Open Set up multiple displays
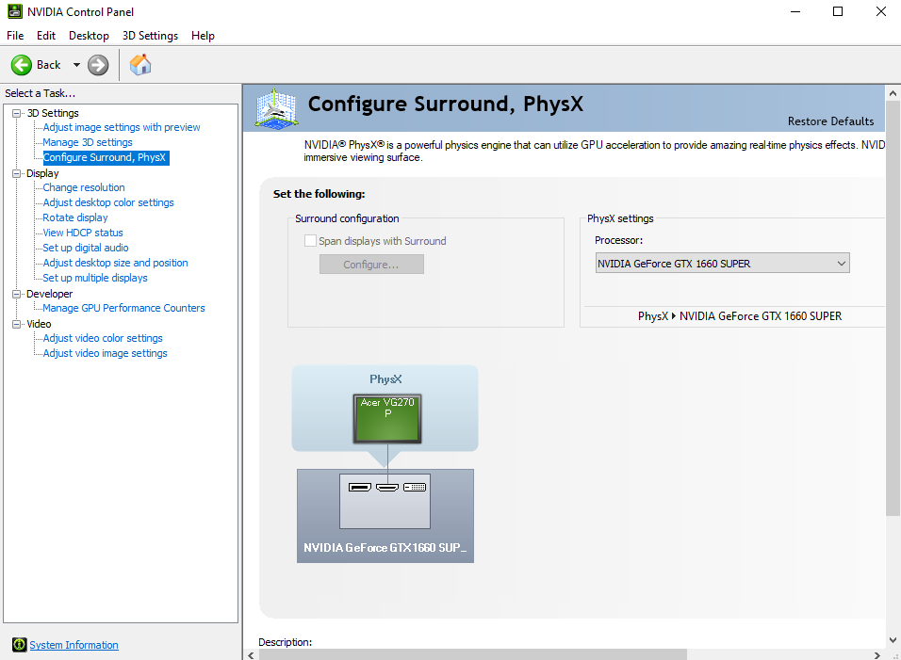Screen dimensions: 901x660 click(x=95, y=278)
